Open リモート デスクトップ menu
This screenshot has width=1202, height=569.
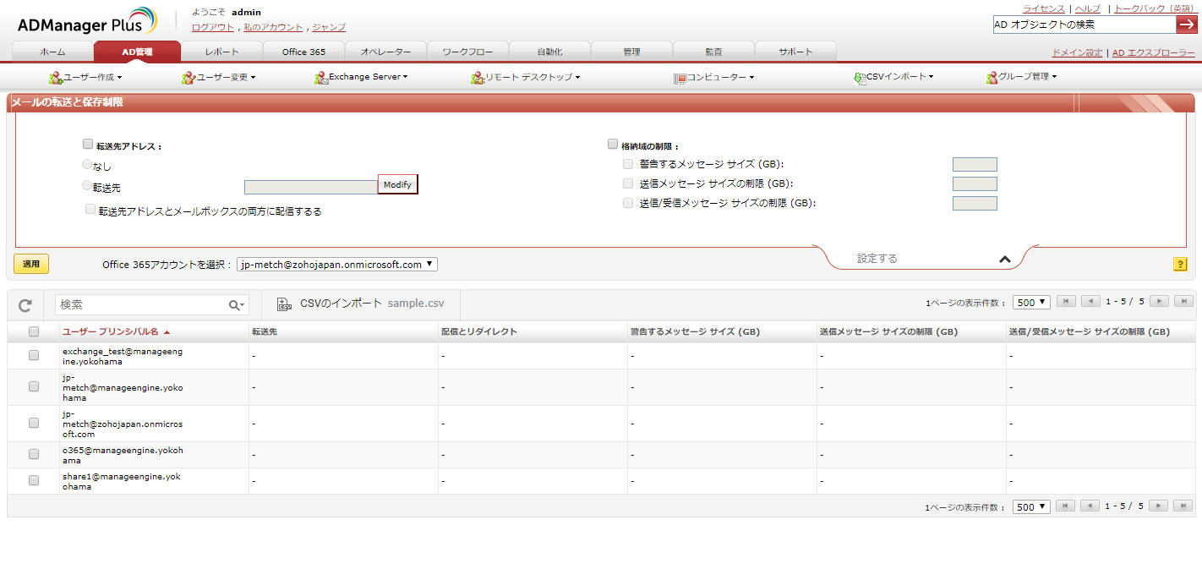(526, 77)
